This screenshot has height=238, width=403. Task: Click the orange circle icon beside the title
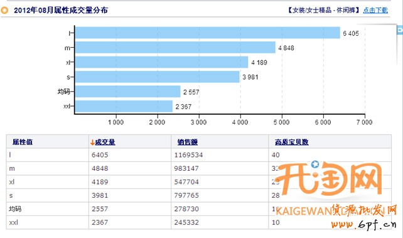(x=4, y=10)
